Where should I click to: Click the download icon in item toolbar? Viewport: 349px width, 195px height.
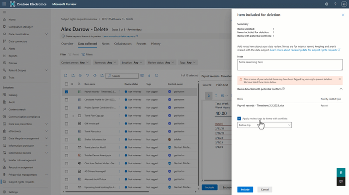[x=149, y=76]
